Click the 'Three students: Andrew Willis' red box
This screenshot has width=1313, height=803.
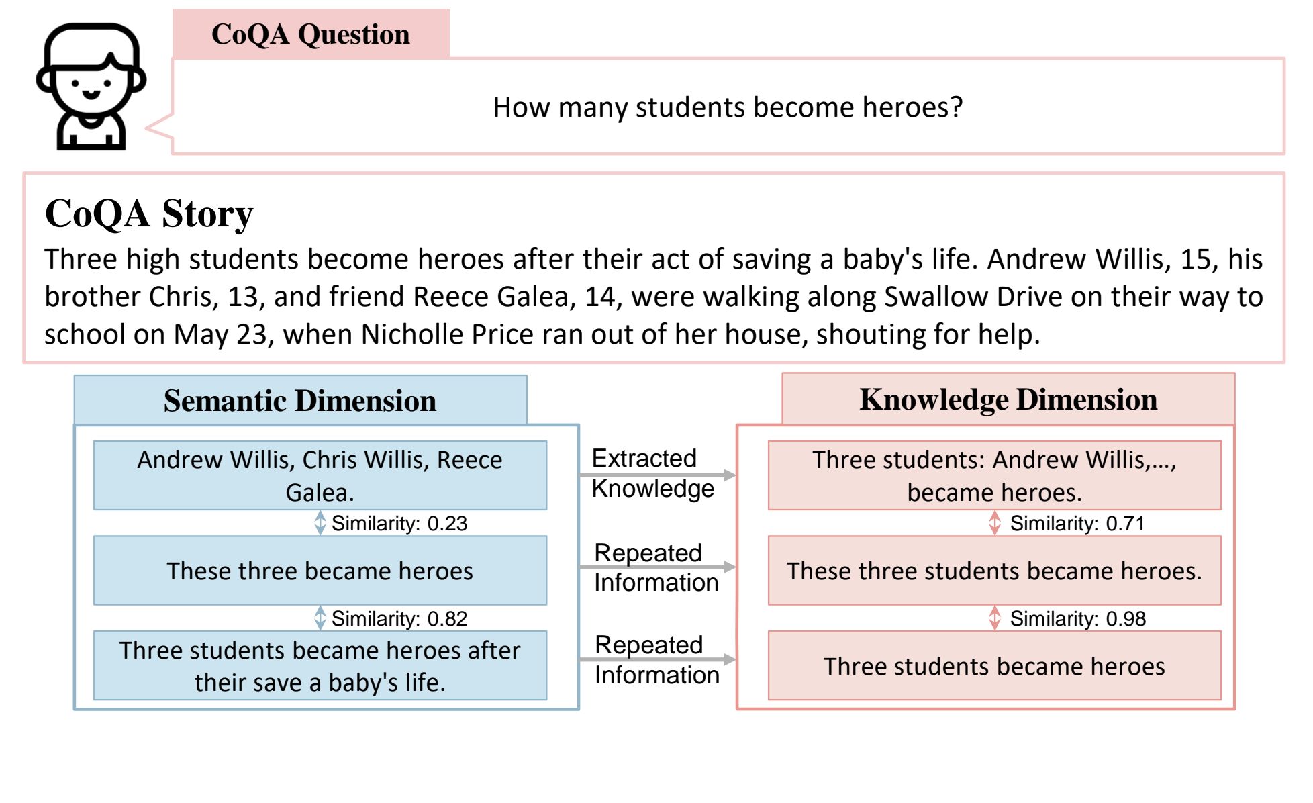click(995, 475)
